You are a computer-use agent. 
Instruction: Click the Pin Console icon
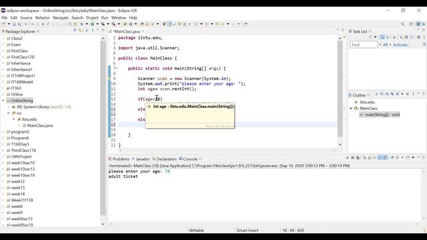(x=392, y=157)
